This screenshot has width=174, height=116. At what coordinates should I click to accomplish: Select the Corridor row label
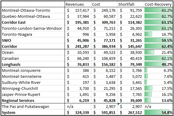pyautogui.click(x=9, y=46)
